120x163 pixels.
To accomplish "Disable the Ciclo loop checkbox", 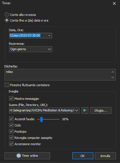I will point(11,125).
